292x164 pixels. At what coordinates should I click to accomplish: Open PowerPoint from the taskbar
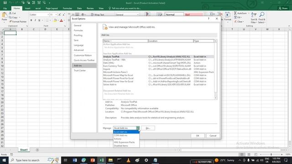pos(93,160)
